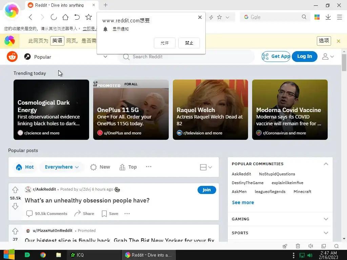Image resolution: width=347 pixels, height=260 pixels.
Task: Block notifications with 禁止 button
Action: [x=189, y=43]
